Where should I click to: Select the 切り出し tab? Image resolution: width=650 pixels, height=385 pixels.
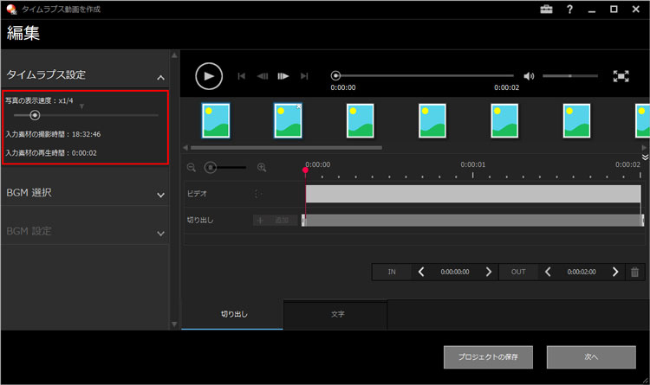(234, 314)
